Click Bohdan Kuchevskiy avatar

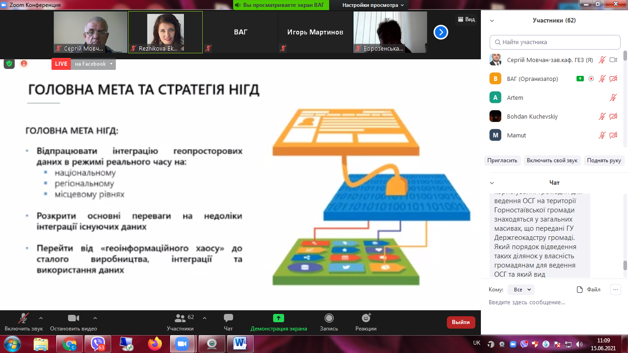495,116
